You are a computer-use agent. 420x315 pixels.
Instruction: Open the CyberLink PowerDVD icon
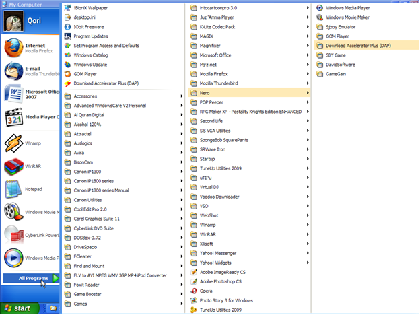point(13,235)
